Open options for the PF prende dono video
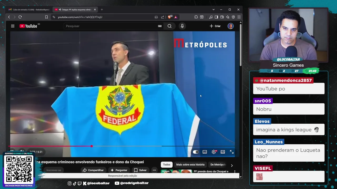Screen dimensions: 337x189 point(235,171)
